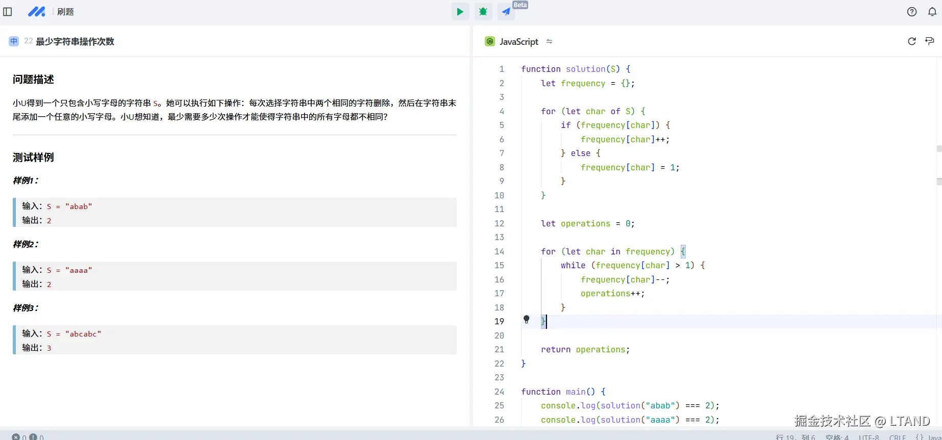942x440 pixels.
Task: Click the JavaScript language logo icon
Action: (x=490, y=41)
